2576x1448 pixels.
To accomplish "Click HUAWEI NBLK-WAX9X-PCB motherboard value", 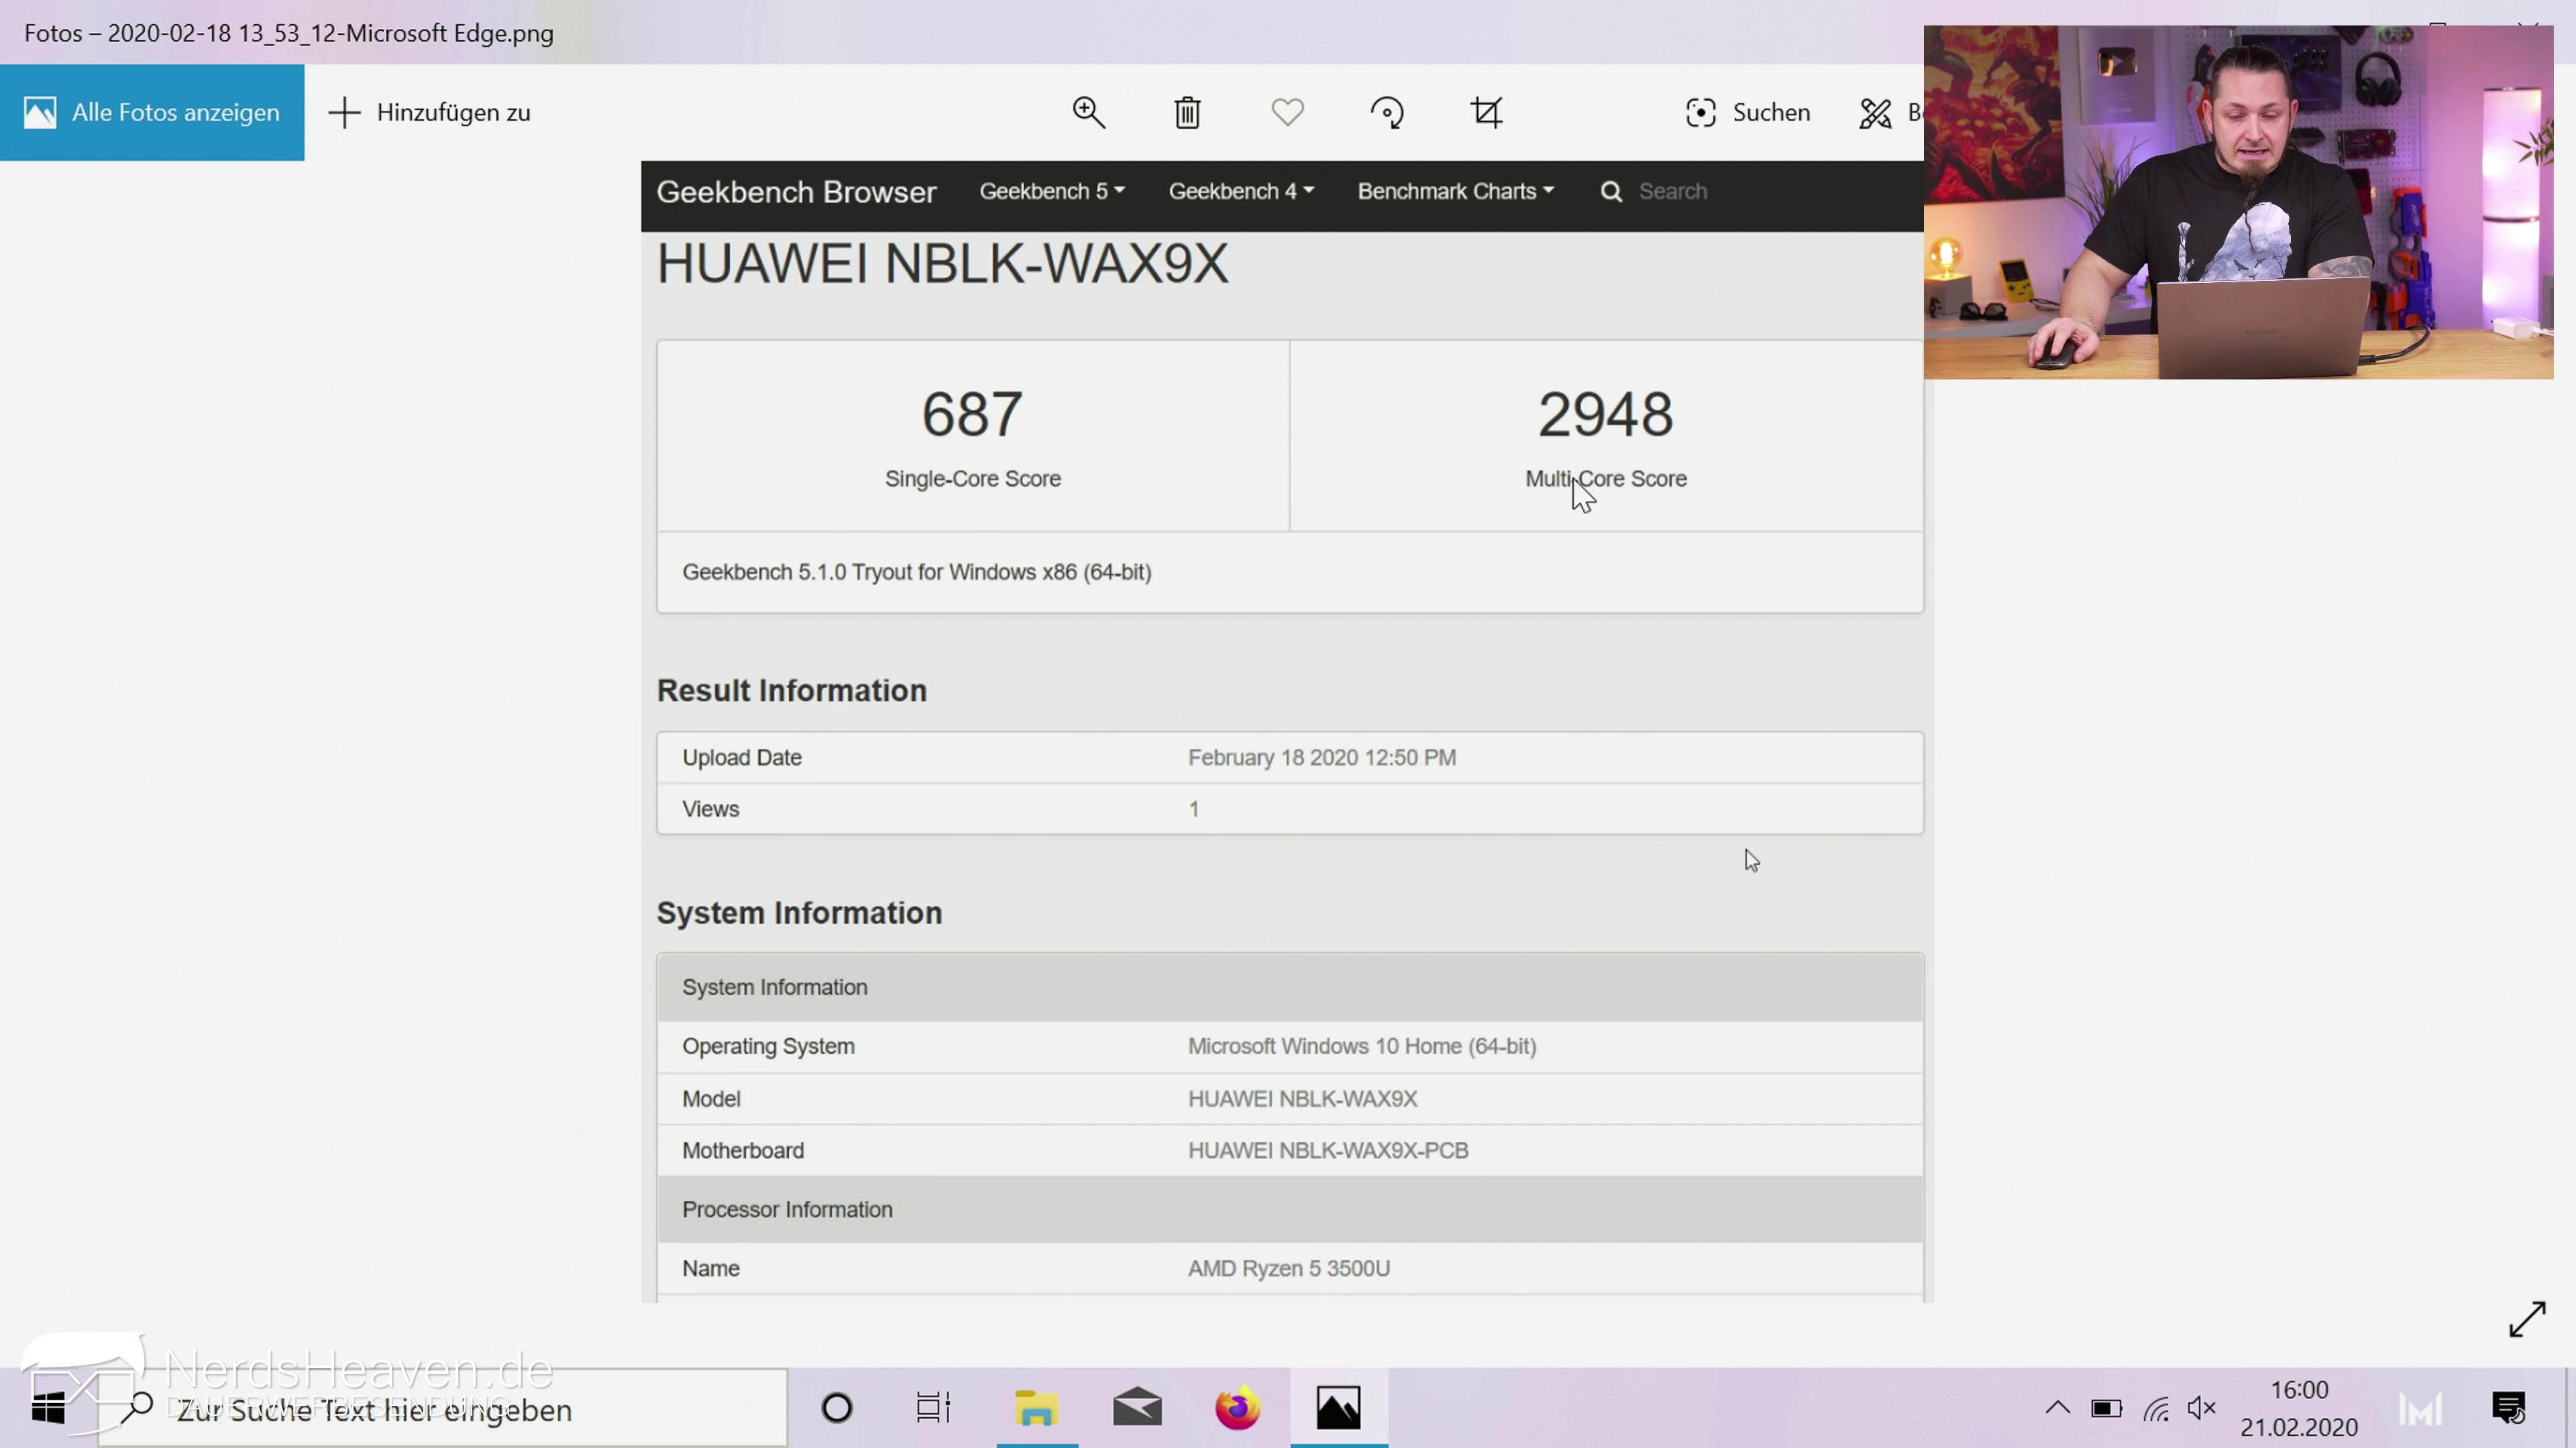I will coord(1327,1150).
